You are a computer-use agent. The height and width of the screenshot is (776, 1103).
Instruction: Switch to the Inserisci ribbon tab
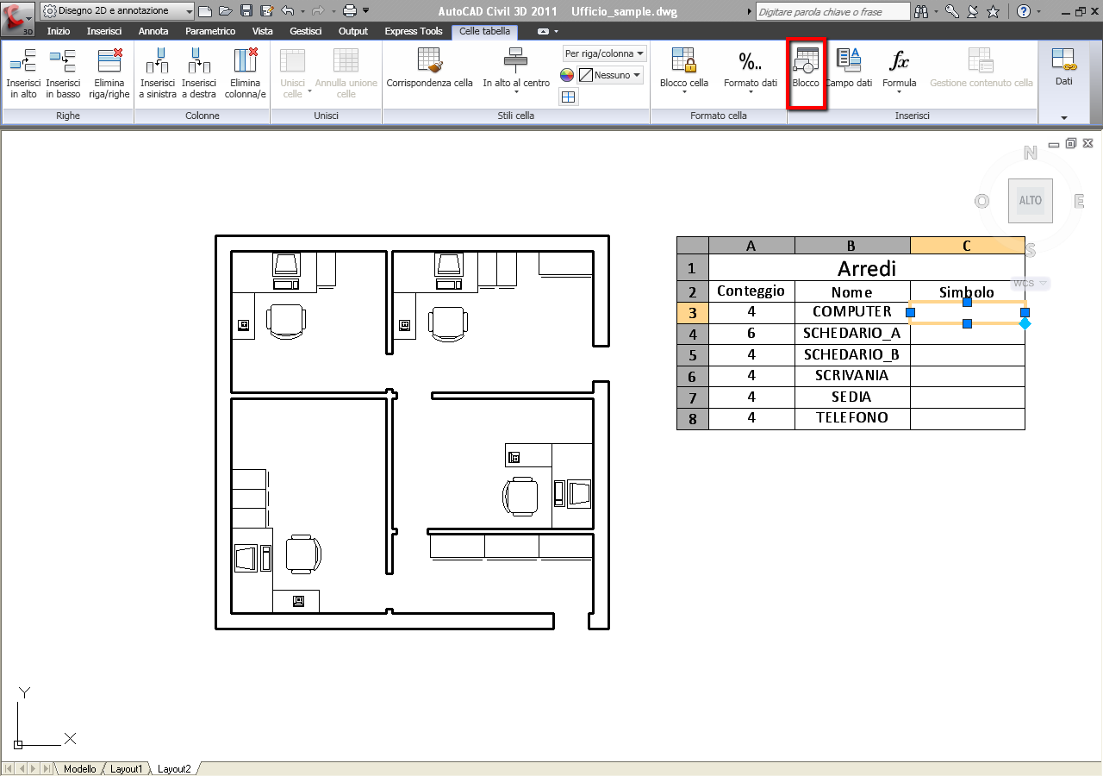click(x=104, y=31)
